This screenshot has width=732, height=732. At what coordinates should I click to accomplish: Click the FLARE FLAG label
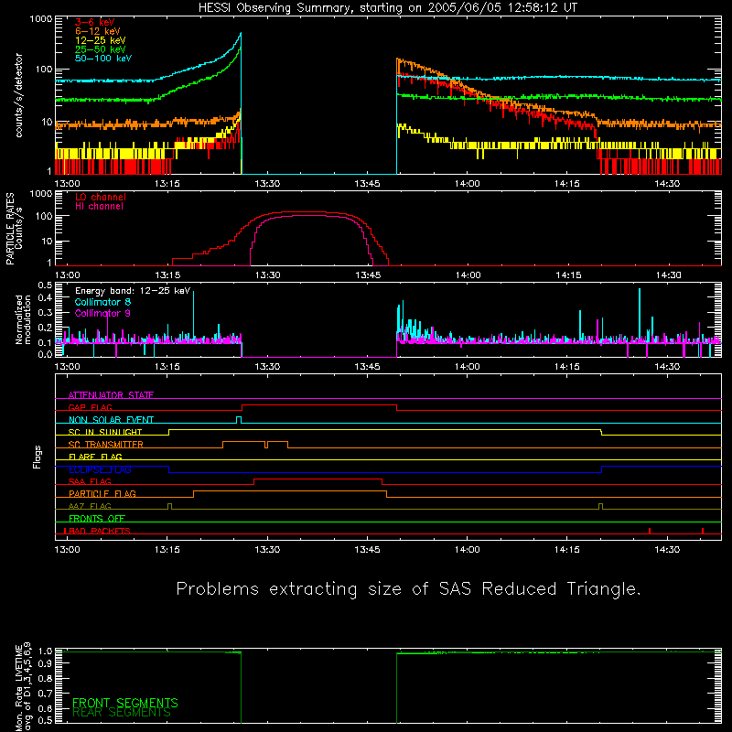95,457
